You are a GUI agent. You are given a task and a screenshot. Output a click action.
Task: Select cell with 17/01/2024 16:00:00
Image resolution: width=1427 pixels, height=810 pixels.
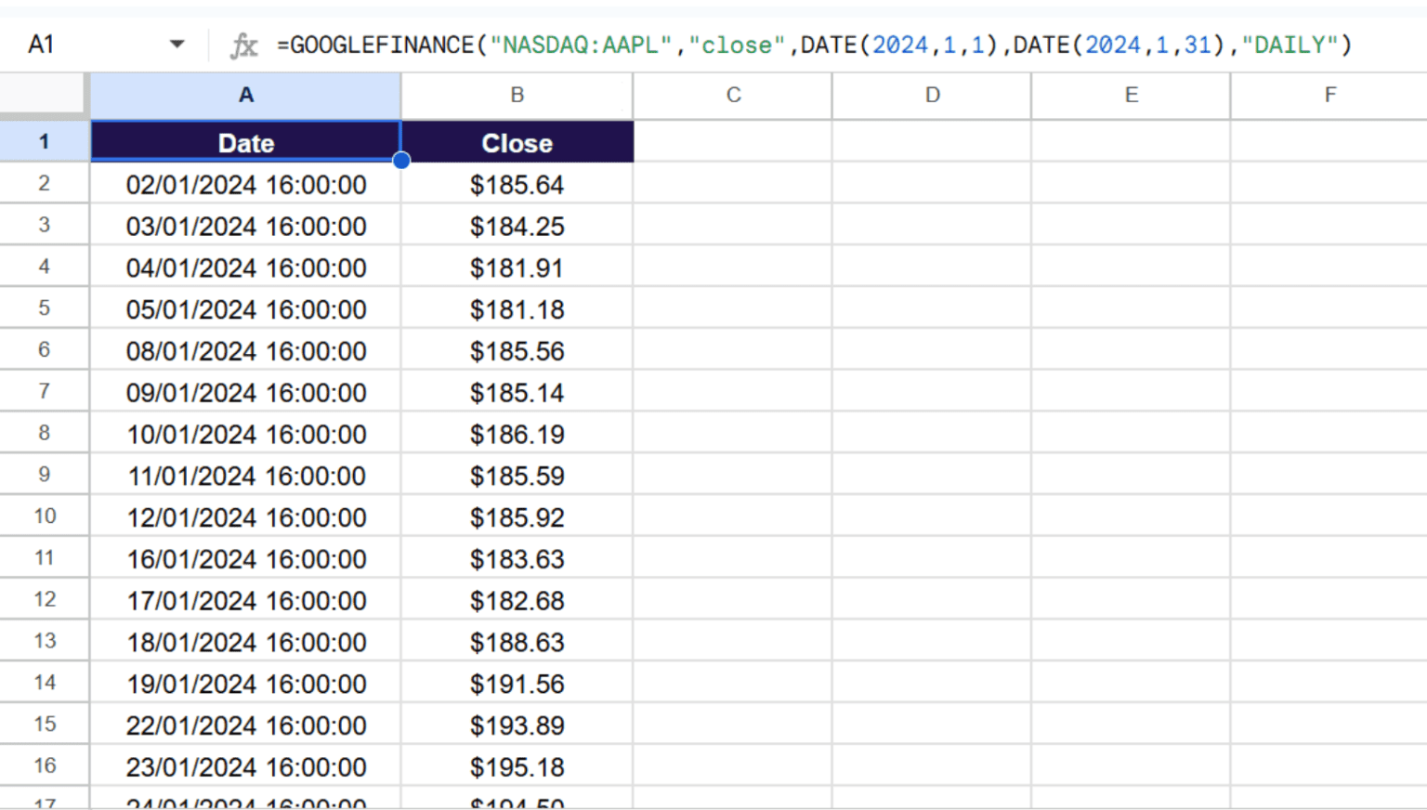tap(245, 600)
